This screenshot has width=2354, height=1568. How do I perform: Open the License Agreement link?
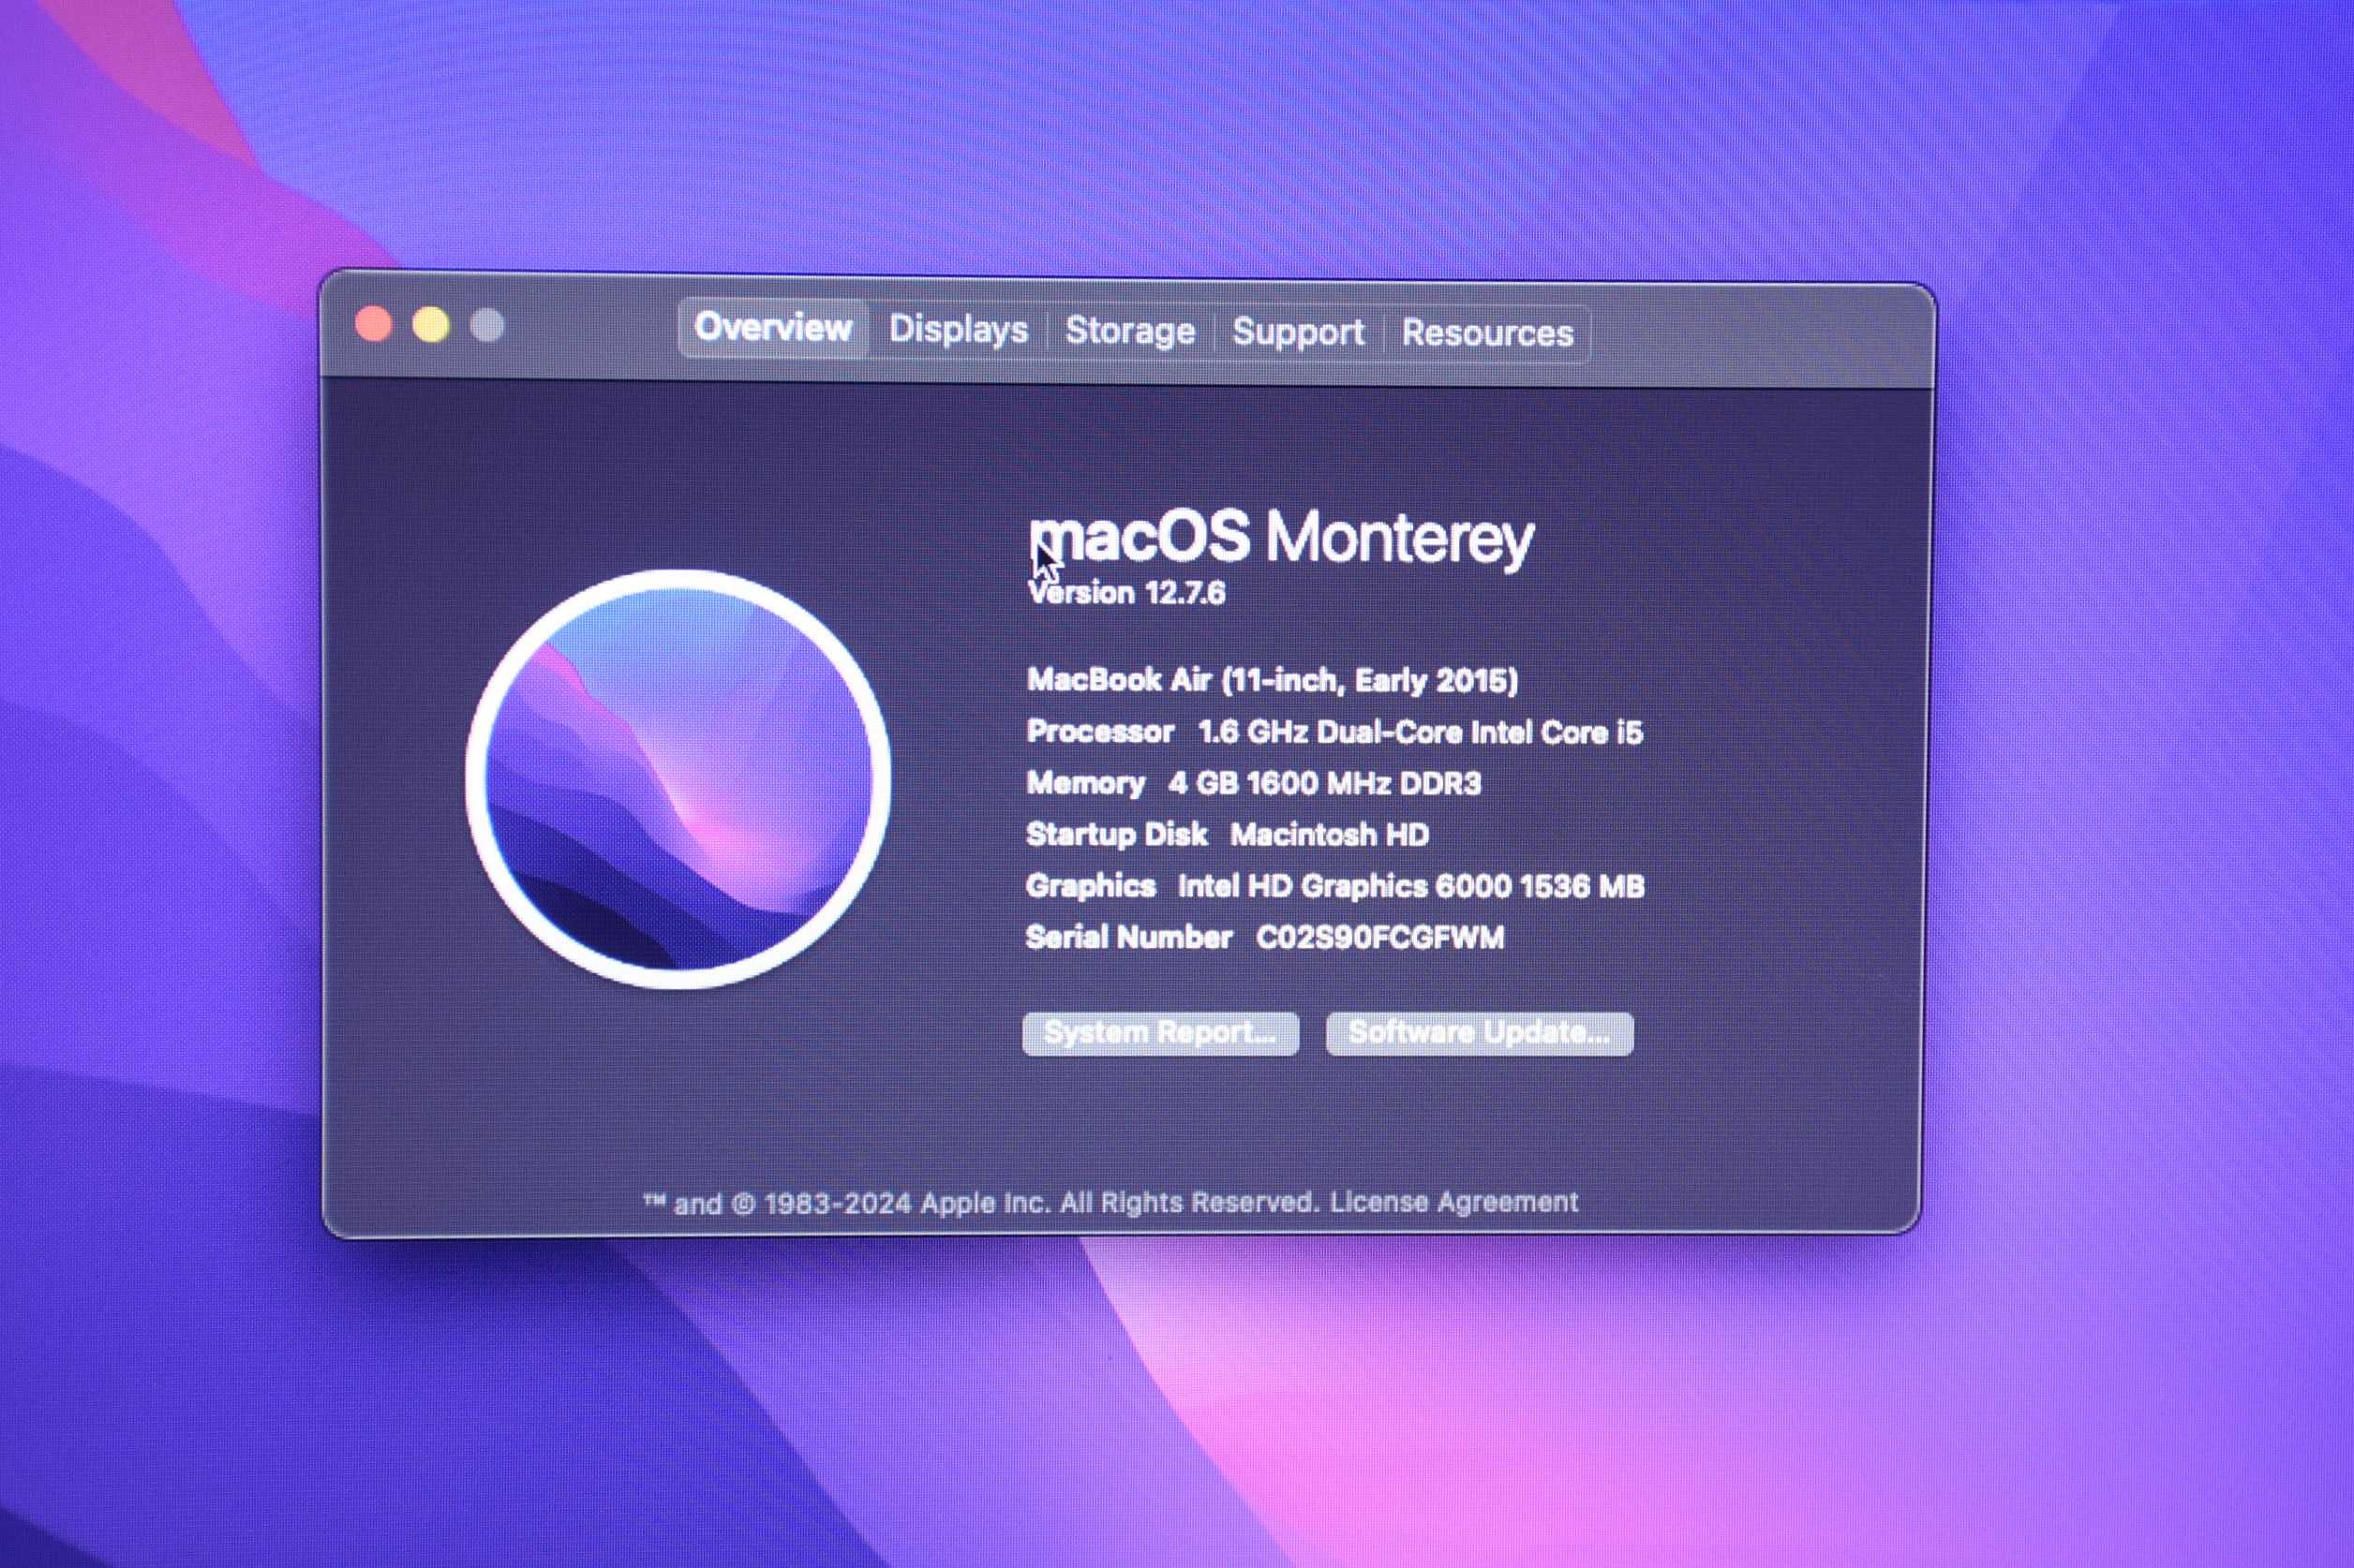click(x=1453, y=1201)
